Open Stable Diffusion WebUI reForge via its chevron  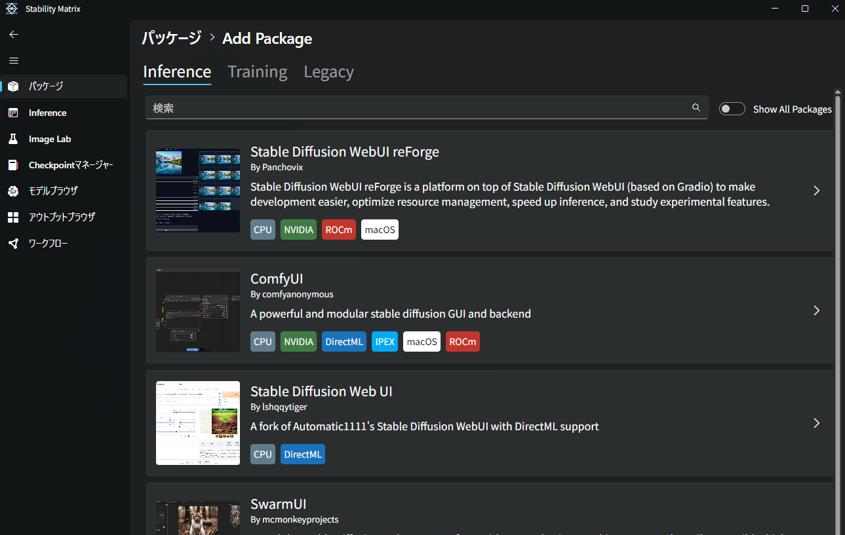[x=817, y=191]
